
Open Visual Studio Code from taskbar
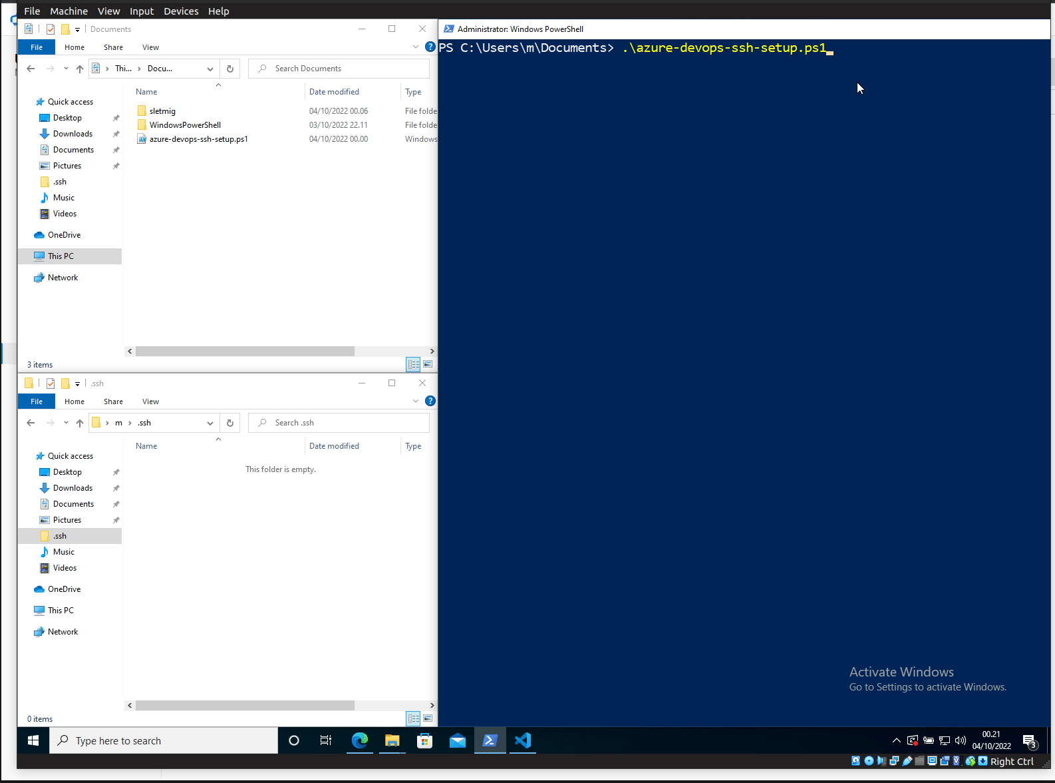pos(523,740)
